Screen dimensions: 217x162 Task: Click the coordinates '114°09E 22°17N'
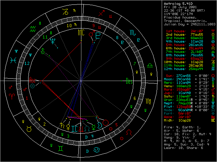pyautogui.click(x=178, y=14)
